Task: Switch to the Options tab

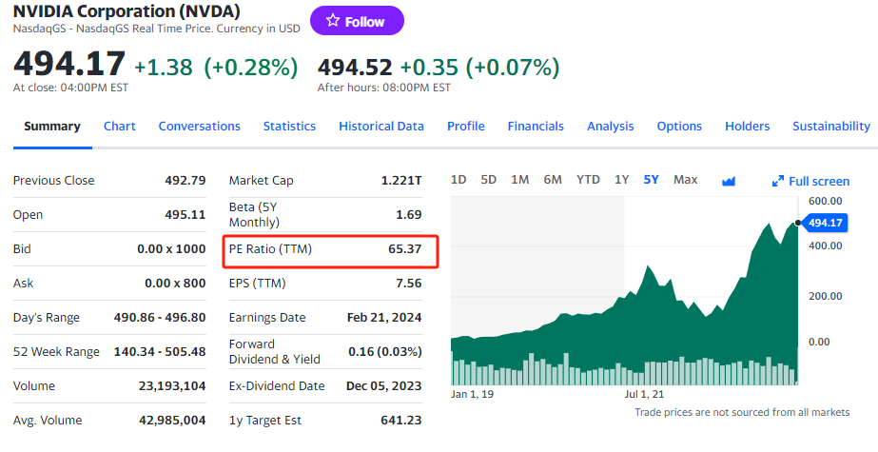Action: 679,126
